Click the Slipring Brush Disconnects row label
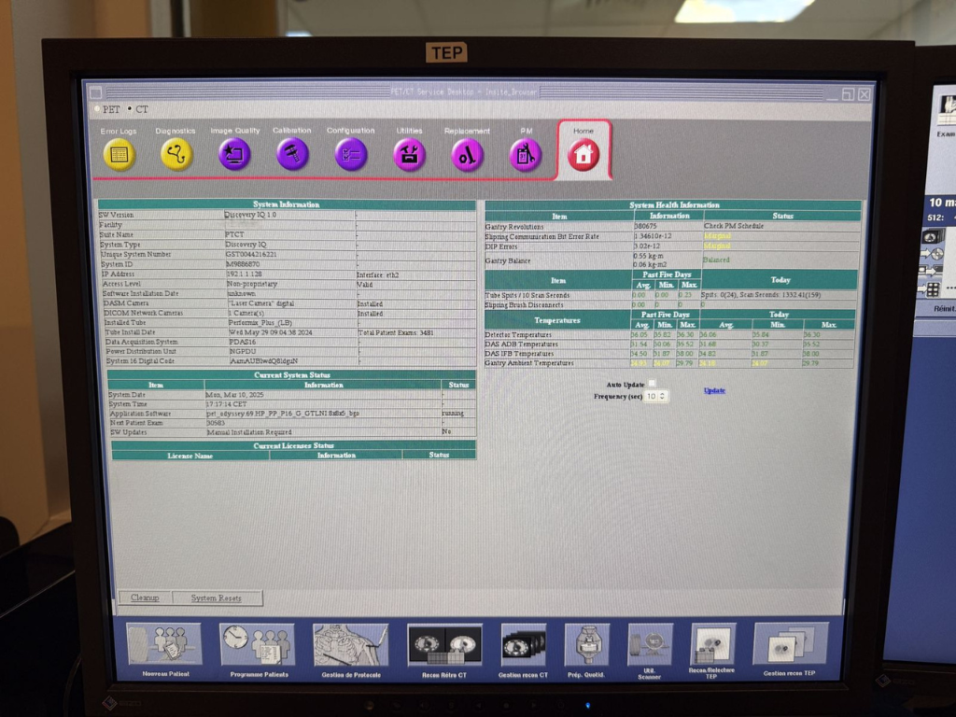 point(525,304)
